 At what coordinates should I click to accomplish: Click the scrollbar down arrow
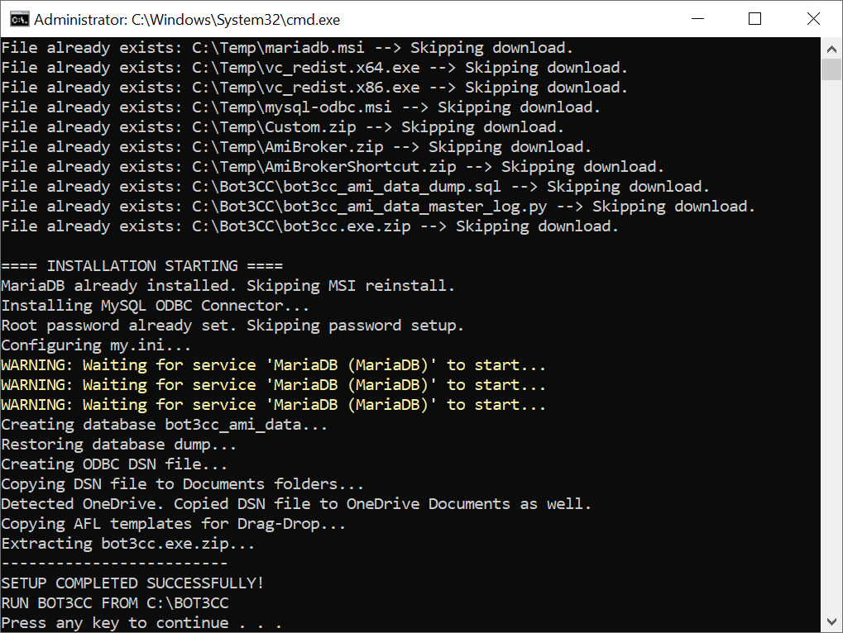pyautogui.click(x=832, y=622)
